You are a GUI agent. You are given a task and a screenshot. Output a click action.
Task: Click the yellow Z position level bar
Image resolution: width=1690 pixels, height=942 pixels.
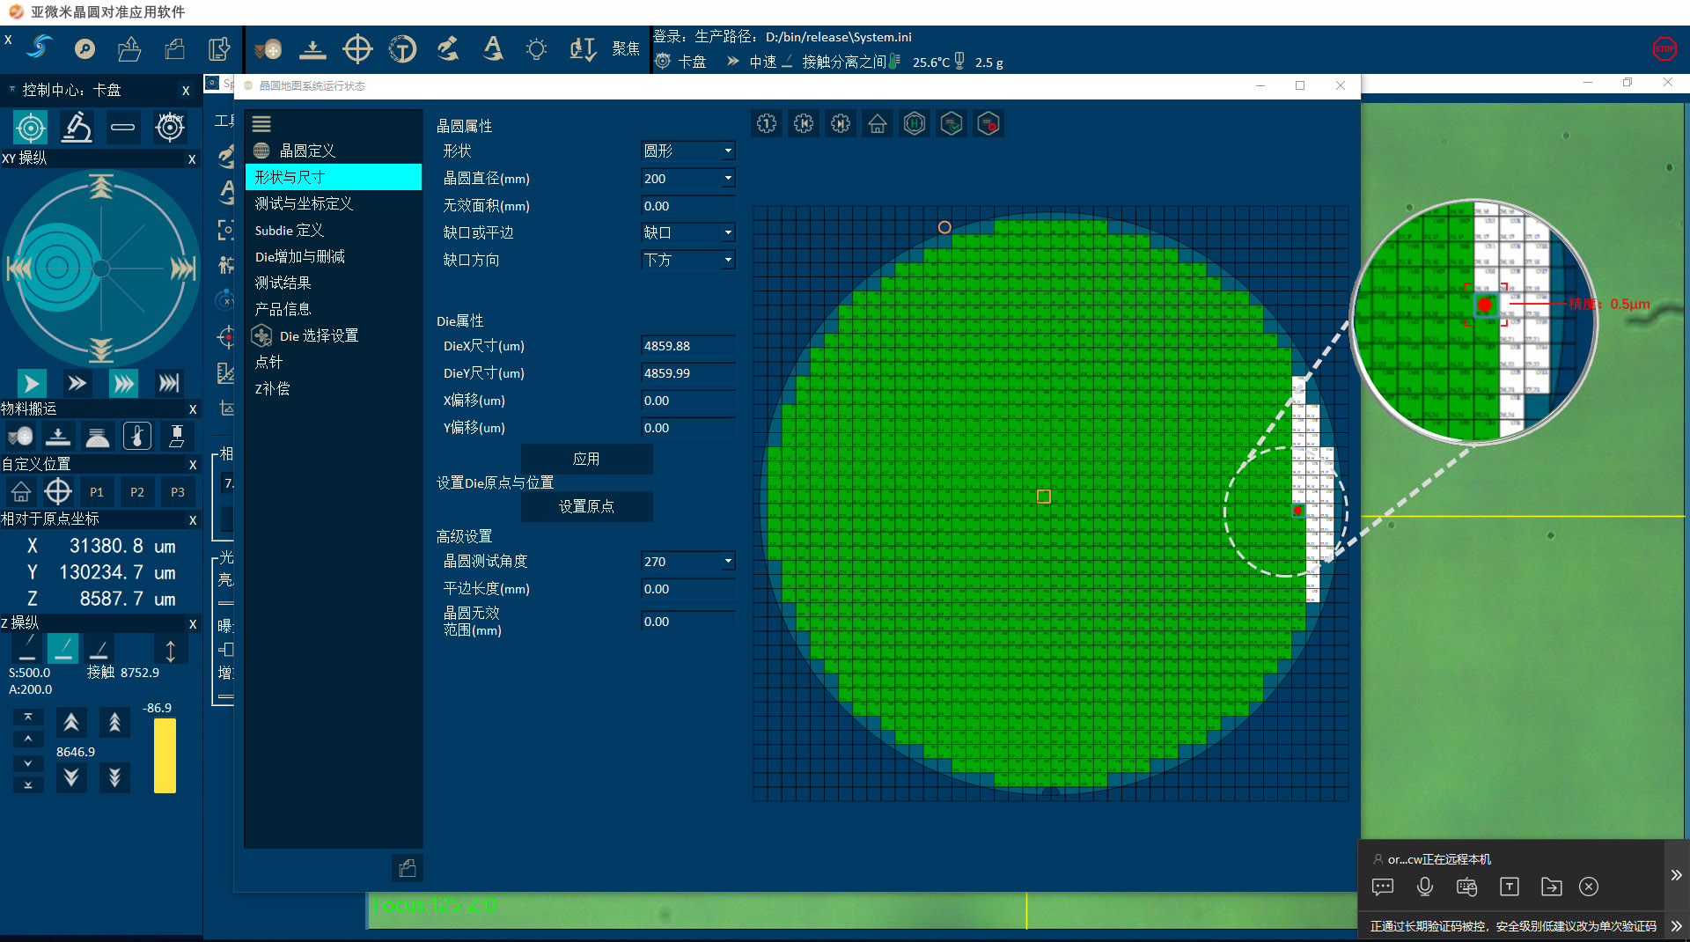[165, 755]
